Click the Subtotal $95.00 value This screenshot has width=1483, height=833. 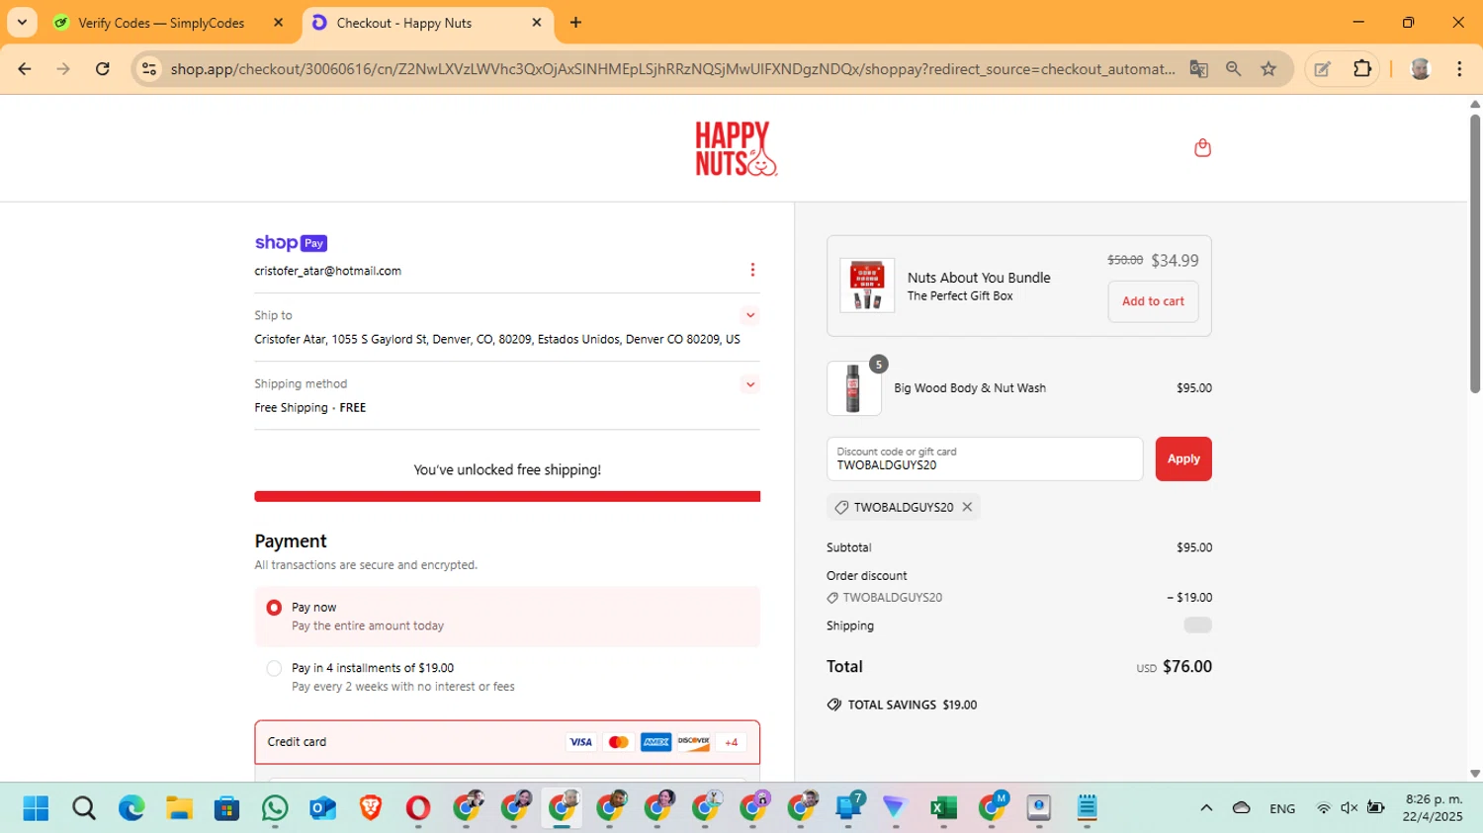click(x=1194, y=547)
